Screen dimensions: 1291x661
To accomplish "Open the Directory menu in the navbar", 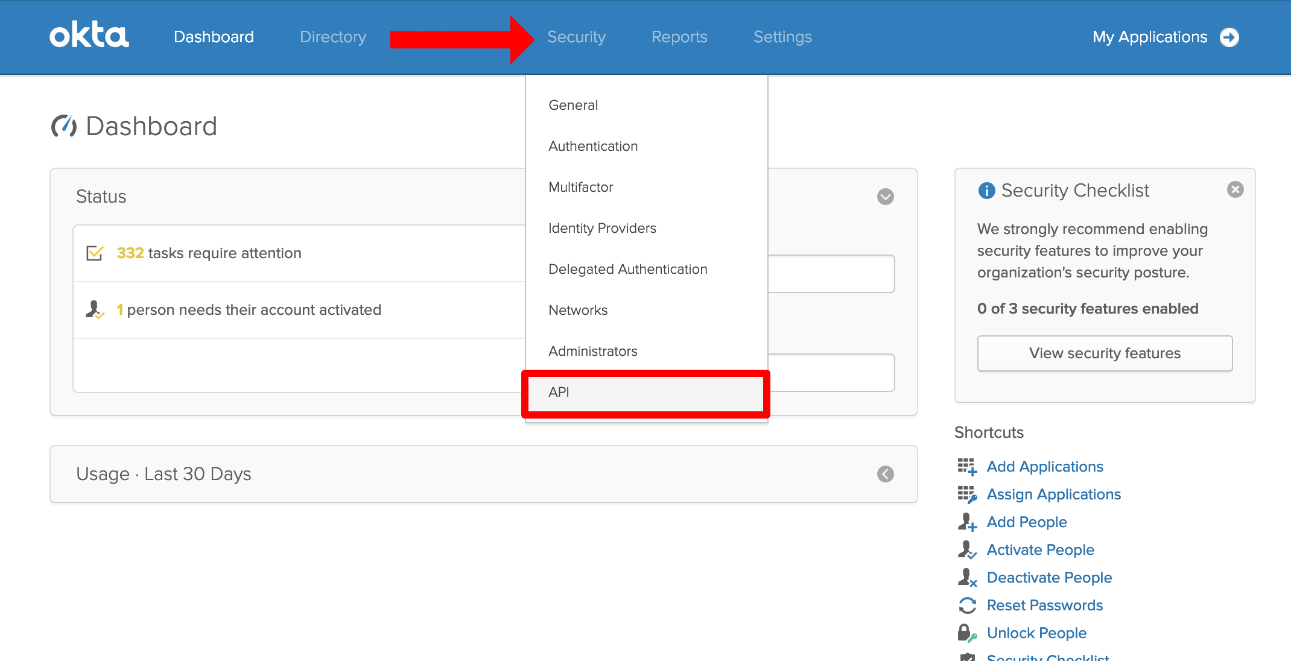I will [333, 37].
